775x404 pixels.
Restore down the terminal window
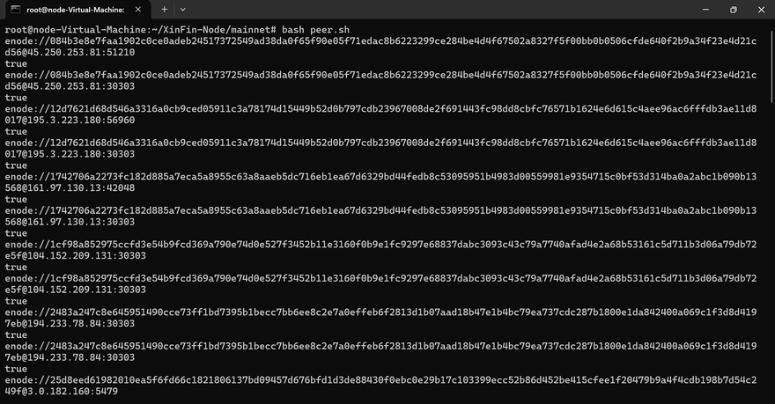733,10
